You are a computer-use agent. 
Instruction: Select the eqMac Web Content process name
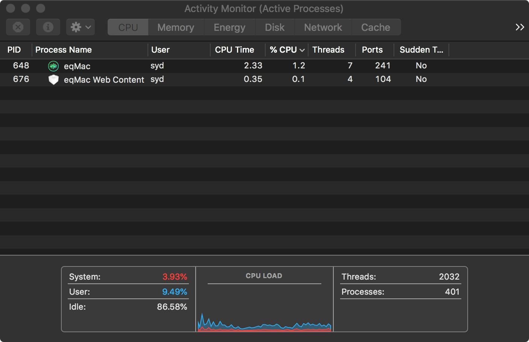coord(104,80)
